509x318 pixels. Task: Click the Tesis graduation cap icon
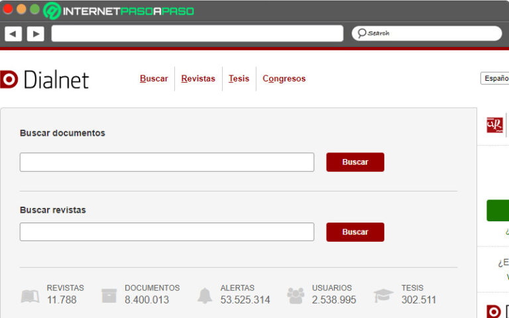383,295
